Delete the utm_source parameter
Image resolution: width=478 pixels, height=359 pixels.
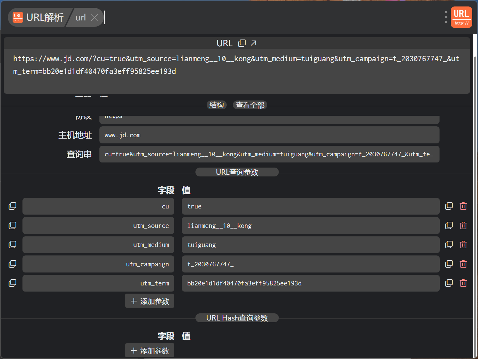point(463,225)
